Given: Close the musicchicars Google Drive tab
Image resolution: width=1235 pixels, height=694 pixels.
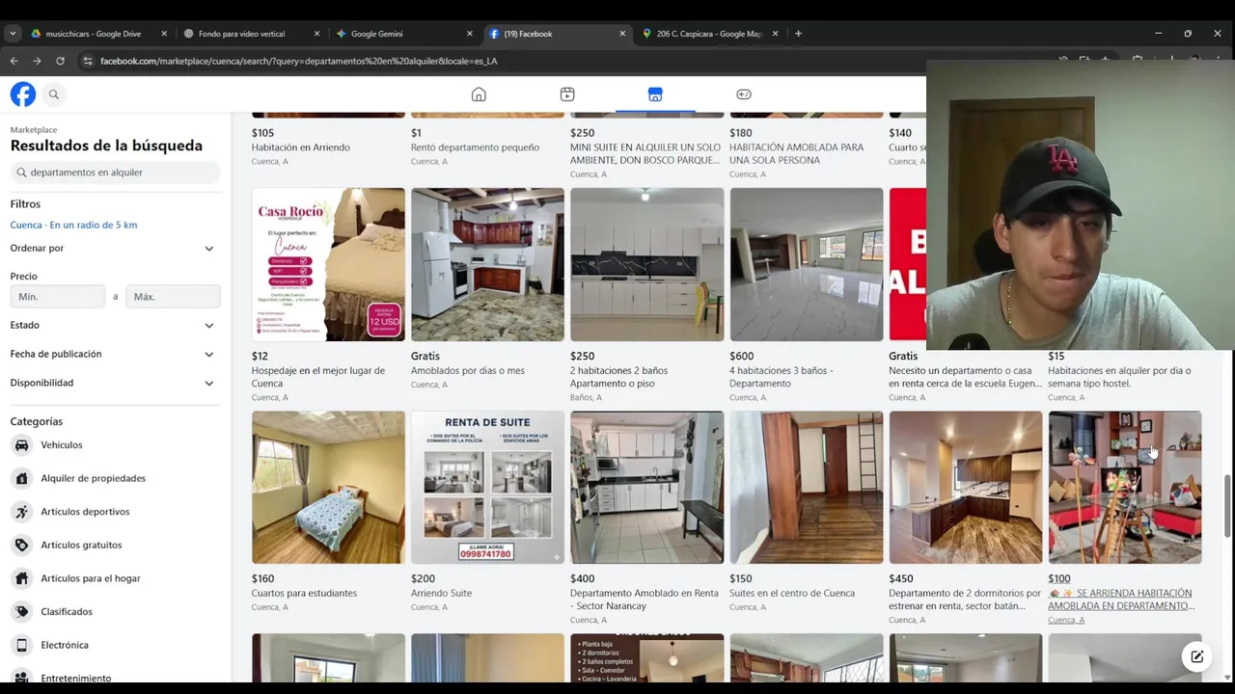Looking at the screenshot, I should [164, 34].
